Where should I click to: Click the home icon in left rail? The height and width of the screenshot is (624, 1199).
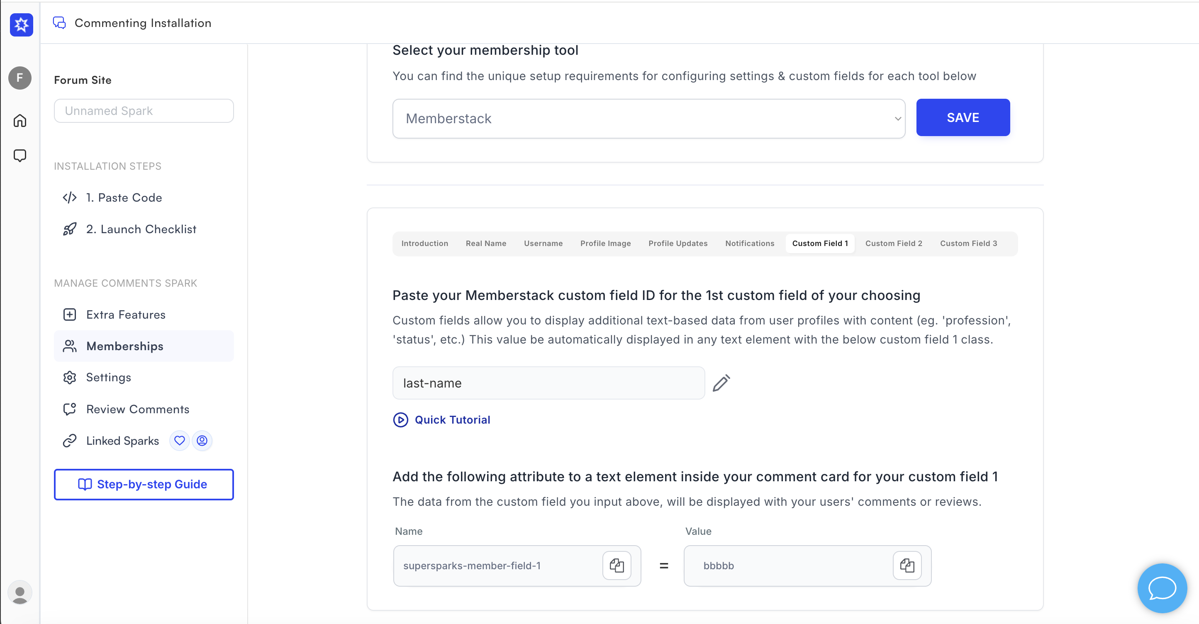20,120
